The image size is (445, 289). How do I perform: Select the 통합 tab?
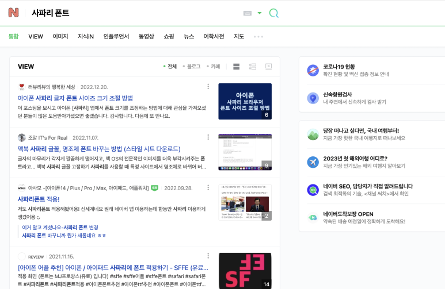[x=13, y=36]
